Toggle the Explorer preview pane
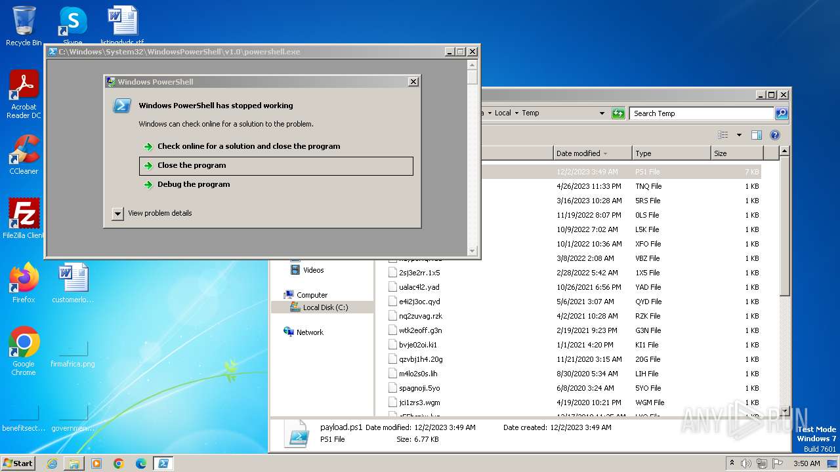Screen dimensions: 840x472 coord(757,135)
